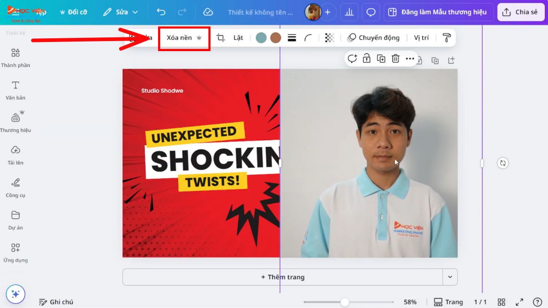Open Văn bản text panel
The height and width of the screenshot is (308, 548).
pyautogui.click(x=16, y=90)
